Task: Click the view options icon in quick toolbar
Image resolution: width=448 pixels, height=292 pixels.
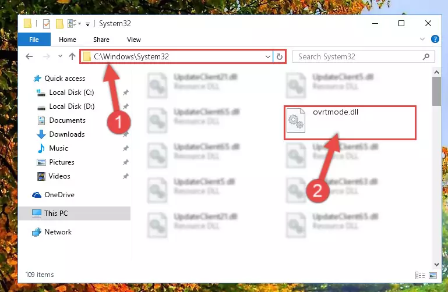Action: pos(72,24)
